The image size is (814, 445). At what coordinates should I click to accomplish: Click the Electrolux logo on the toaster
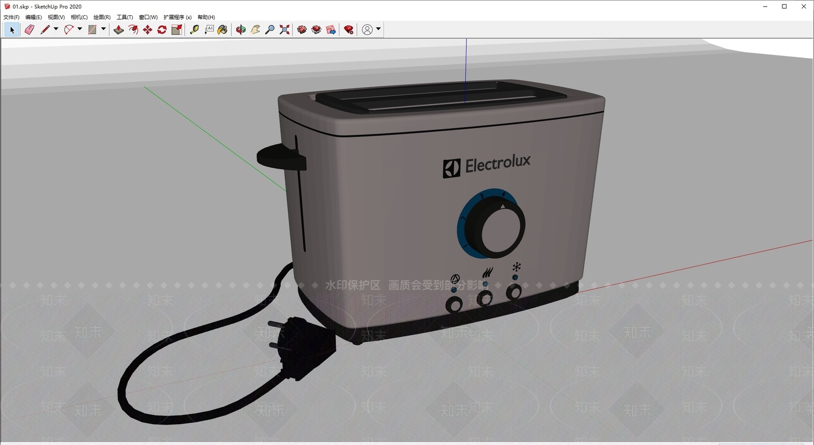coord(486,166)
